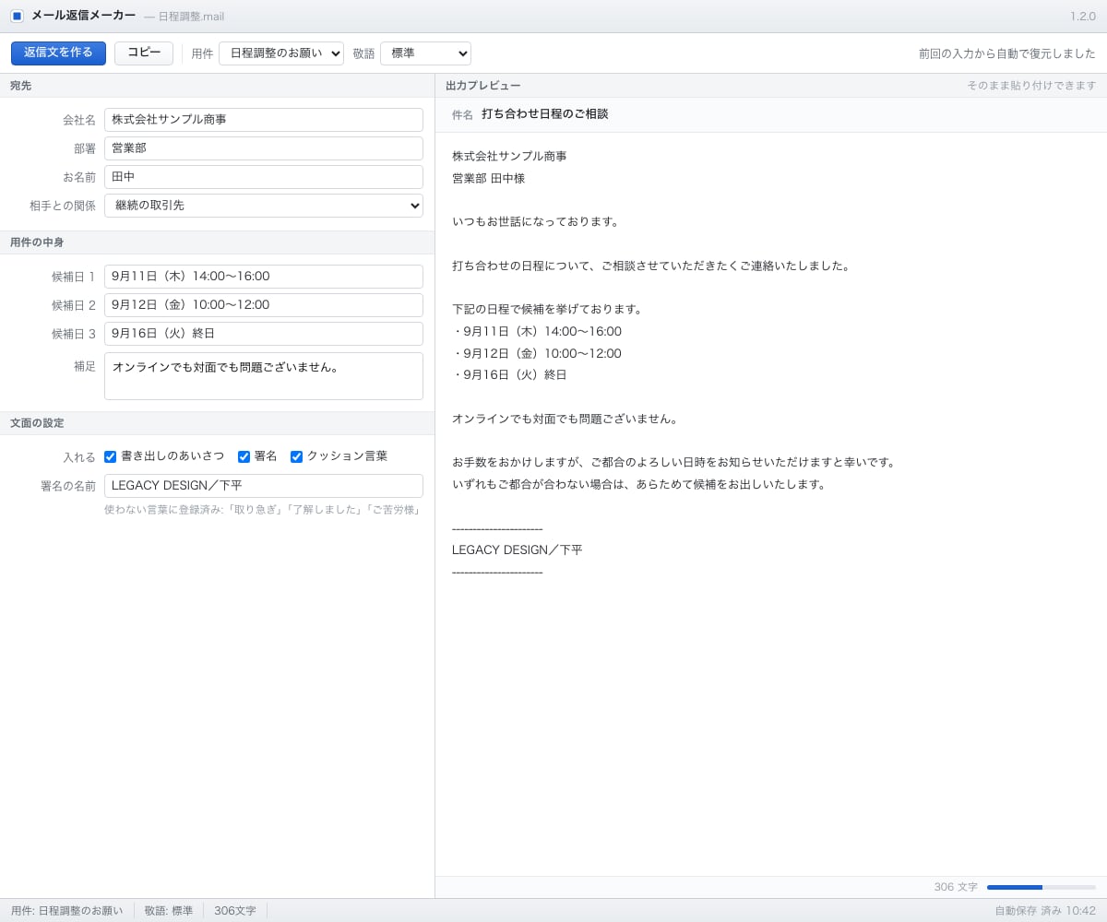Click preview line 営業部 田中様
This screenshot has width=1107, height=922.
488,179
